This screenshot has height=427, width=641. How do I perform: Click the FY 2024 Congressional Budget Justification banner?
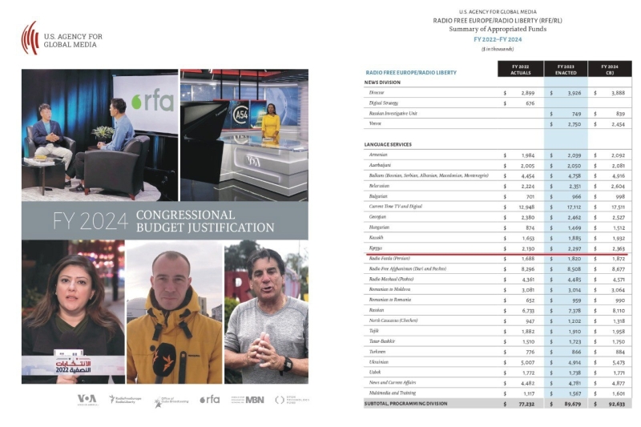click(x=165, y=220)
